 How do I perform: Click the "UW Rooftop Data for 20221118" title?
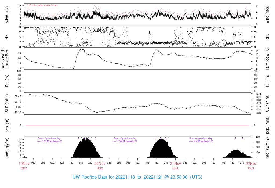tap(104, 177)
